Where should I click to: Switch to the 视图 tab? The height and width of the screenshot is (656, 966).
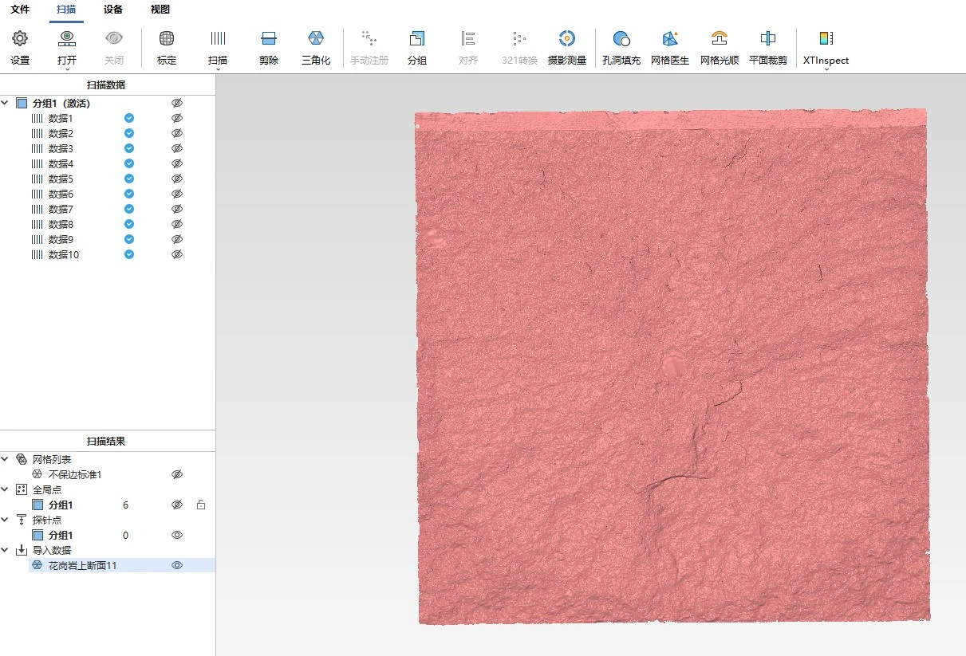pos(160,10)
